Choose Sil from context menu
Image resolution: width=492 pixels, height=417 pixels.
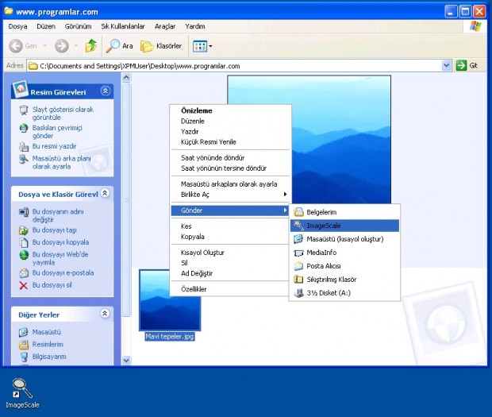click(231, 263)
